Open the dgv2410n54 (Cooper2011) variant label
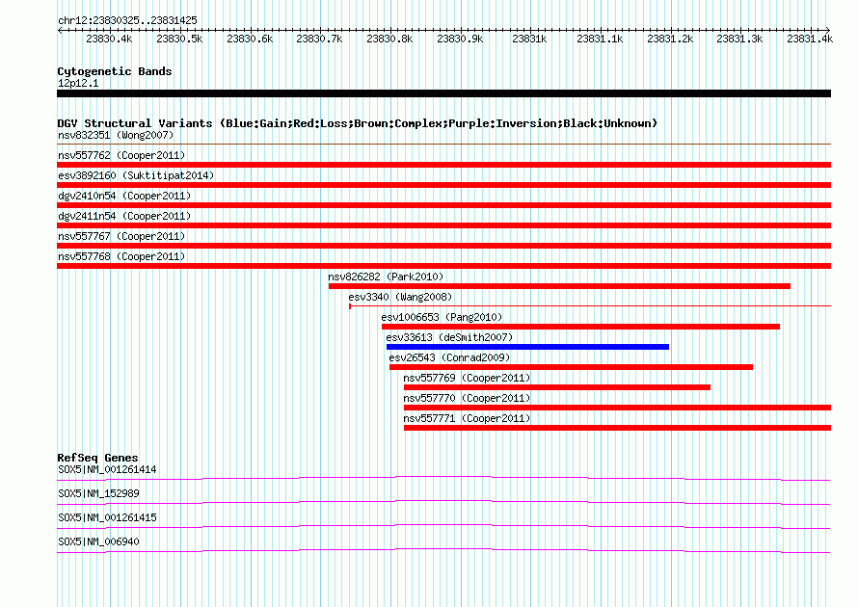This screenshot has width=858, height=607. point(124,196)
